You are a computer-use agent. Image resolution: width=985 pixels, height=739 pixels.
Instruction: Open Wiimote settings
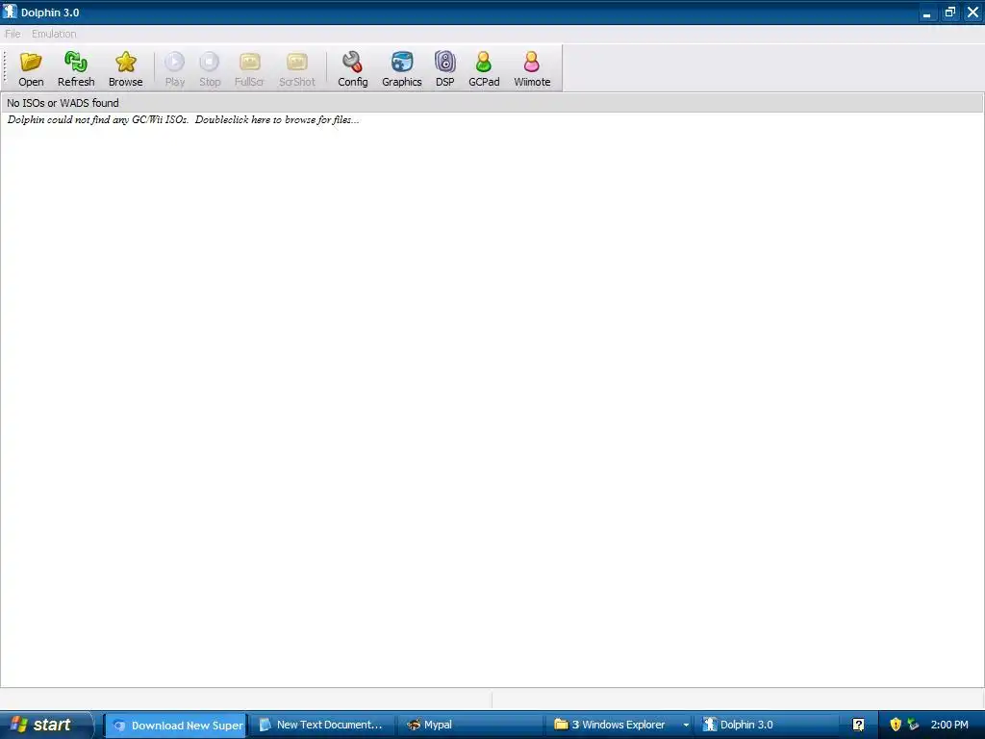coord(532,68)
